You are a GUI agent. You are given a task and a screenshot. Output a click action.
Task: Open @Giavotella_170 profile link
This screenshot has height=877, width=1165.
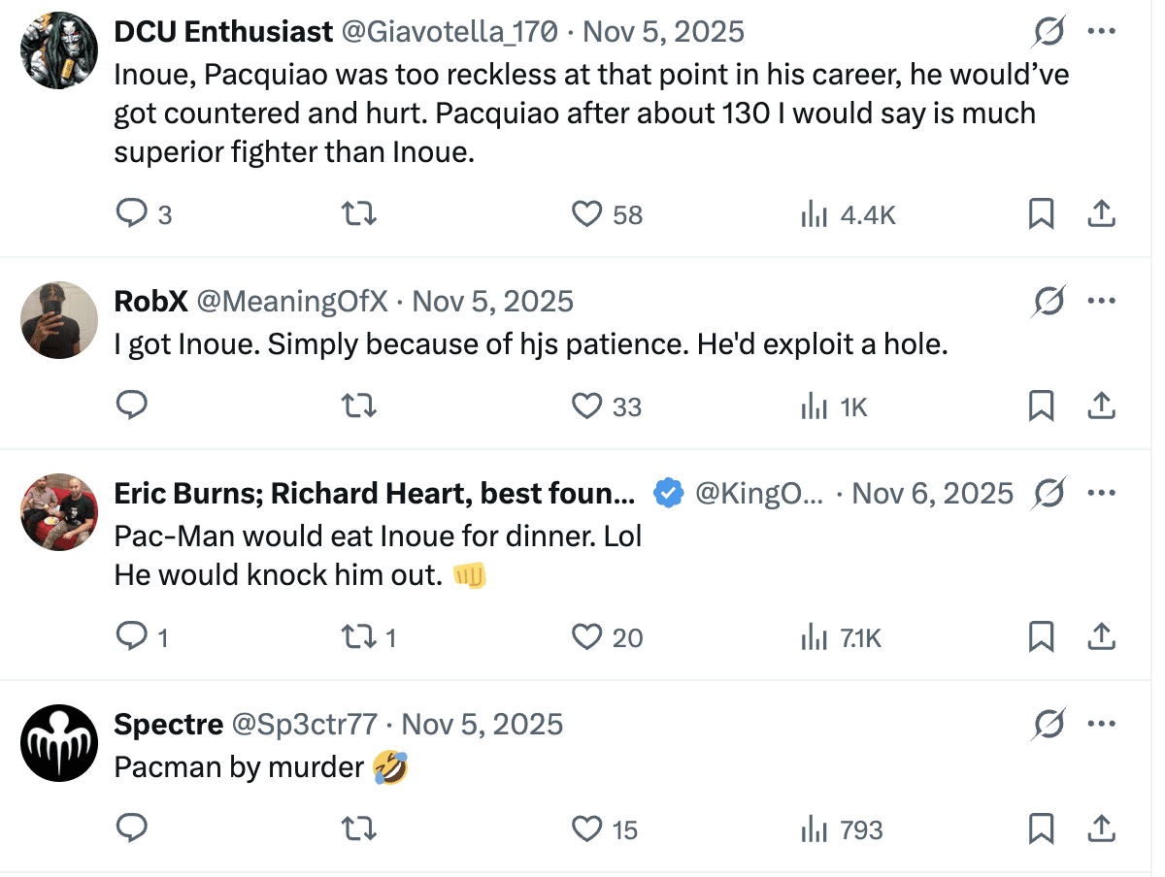[448, 31]
